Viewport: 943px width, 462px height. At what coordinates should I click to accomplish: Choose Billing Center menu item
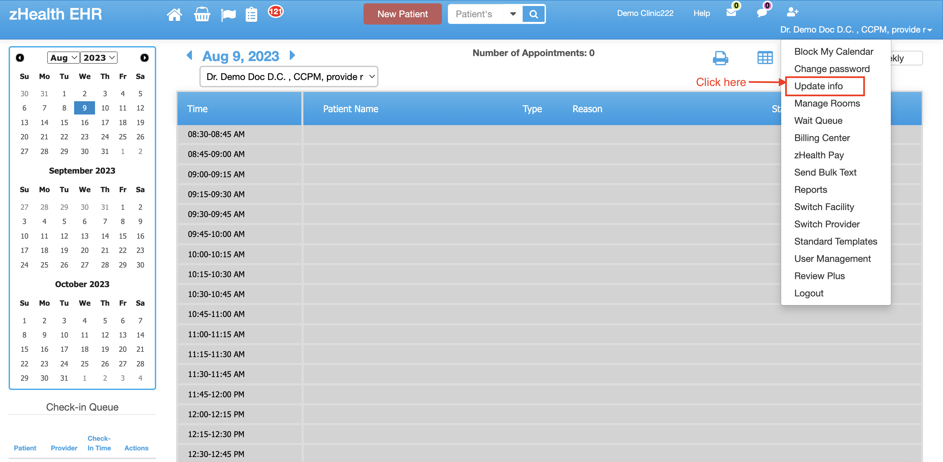click(822, 138)
